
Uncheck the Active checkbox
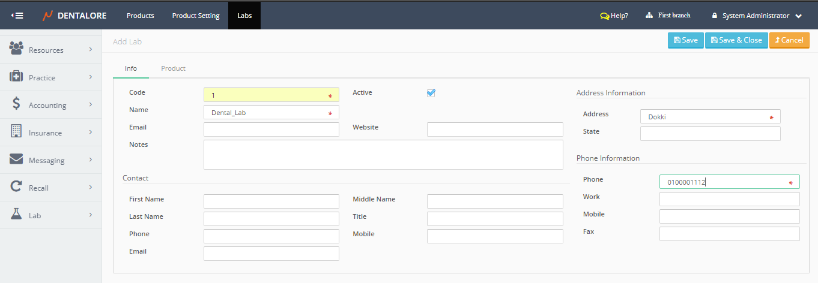click(x=431, y=93)
